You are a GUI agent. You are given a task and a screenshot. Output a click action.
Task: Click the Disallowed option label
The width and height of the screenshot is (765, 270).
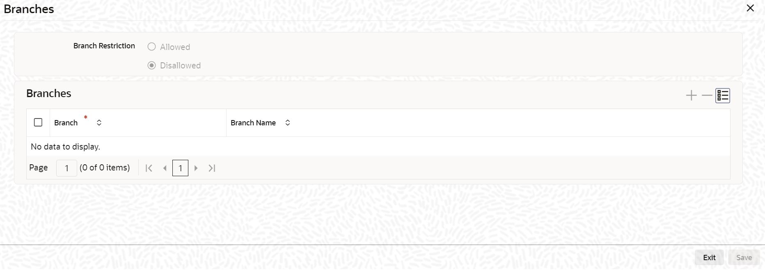(x=180, y=66)
